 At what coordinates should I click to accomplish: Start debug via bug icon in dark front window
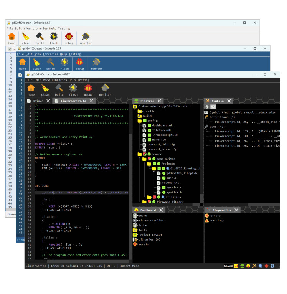(88, 89)
